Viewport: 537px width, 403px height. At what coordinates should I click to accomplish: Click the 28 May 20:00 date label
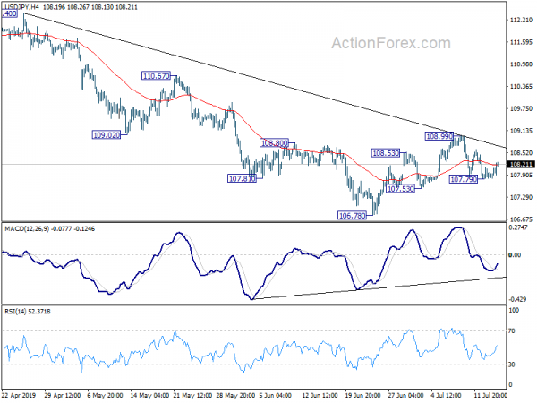click(x=235, y=395)
